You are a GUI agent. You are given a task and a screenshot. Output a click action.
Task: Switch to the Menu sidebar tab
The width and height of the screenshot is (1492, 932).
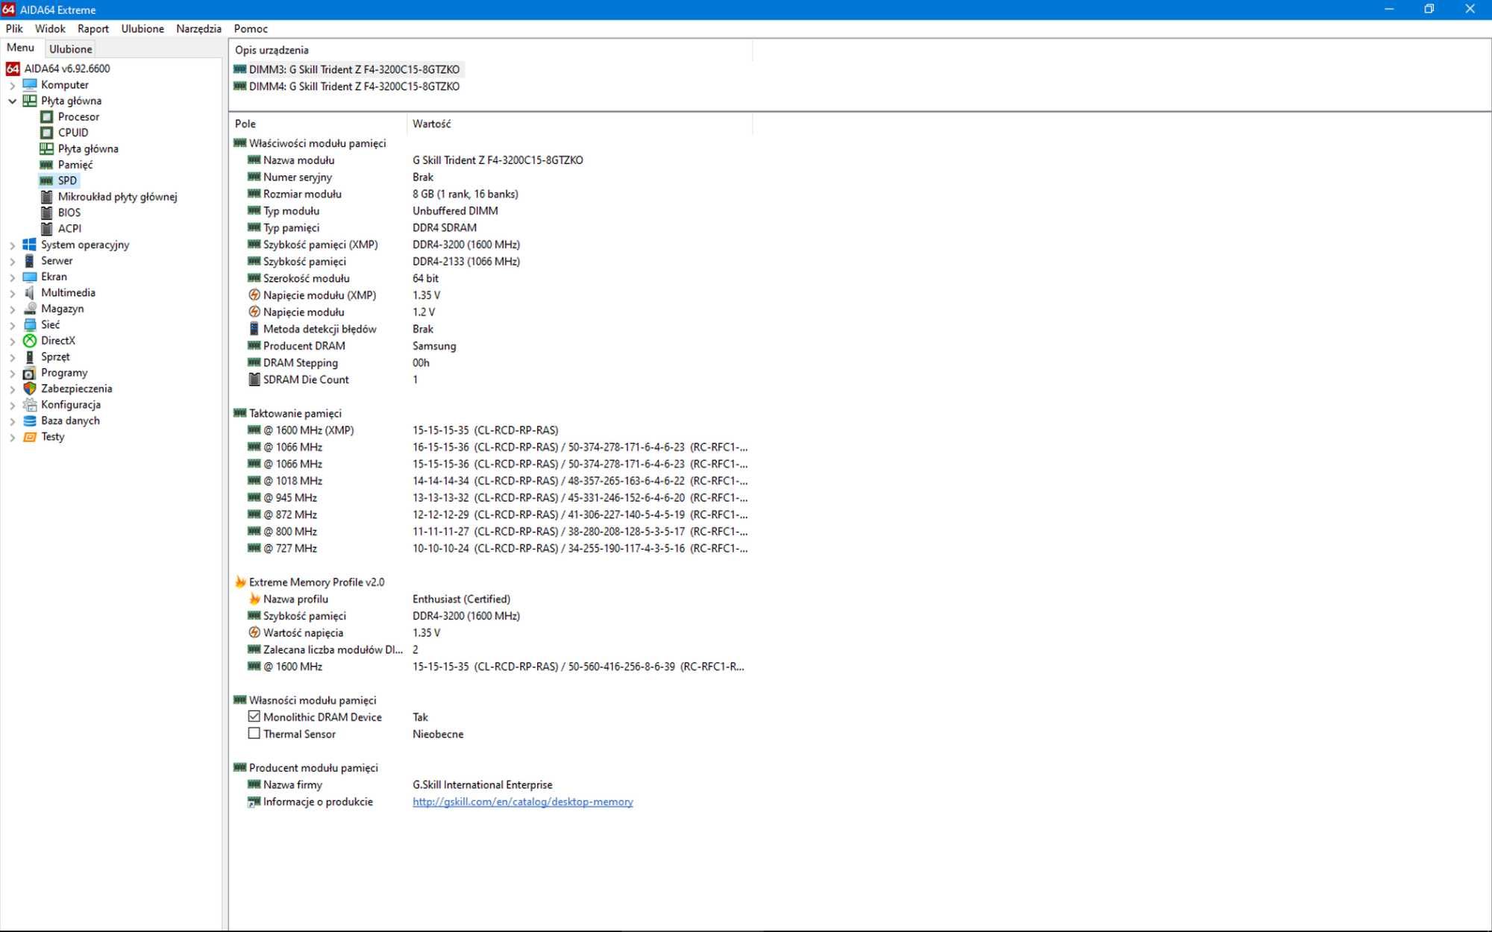[21, 48]
